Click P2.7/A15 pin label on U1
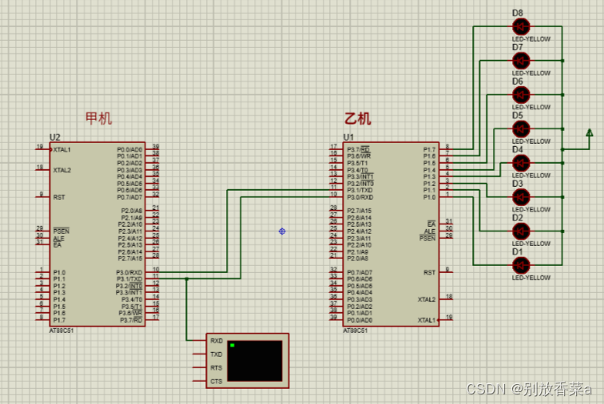Viewport: 604px width, 404px height. tap(360, 211)
